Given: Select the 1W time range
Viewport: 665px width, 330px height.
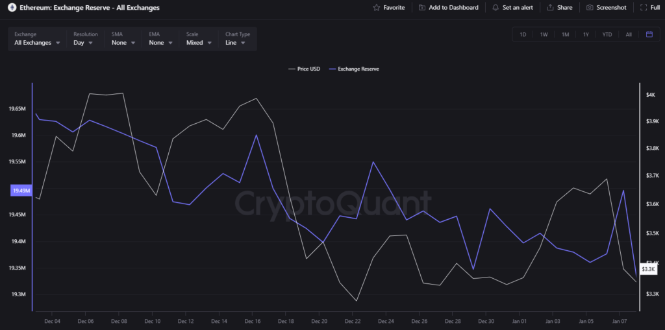Looking at the screenshot, I should (x=544, y=35).
